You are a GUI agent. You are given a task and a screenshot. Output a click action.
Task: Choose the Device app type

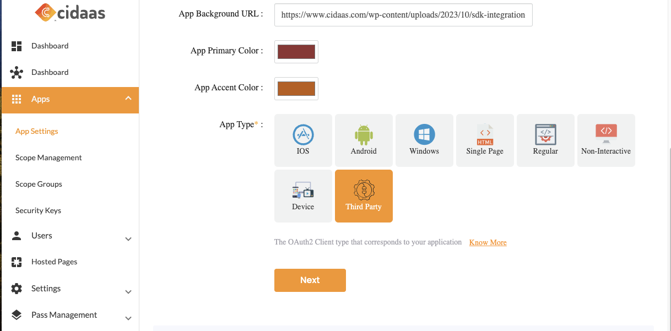point(303,196)
